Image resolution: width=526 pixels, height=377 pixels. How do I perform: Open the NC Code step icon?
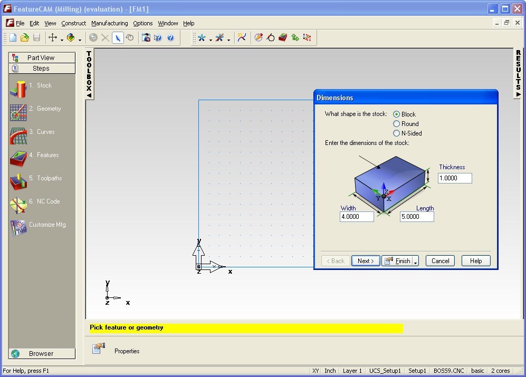pyautogui.click(x=18, y=205)
